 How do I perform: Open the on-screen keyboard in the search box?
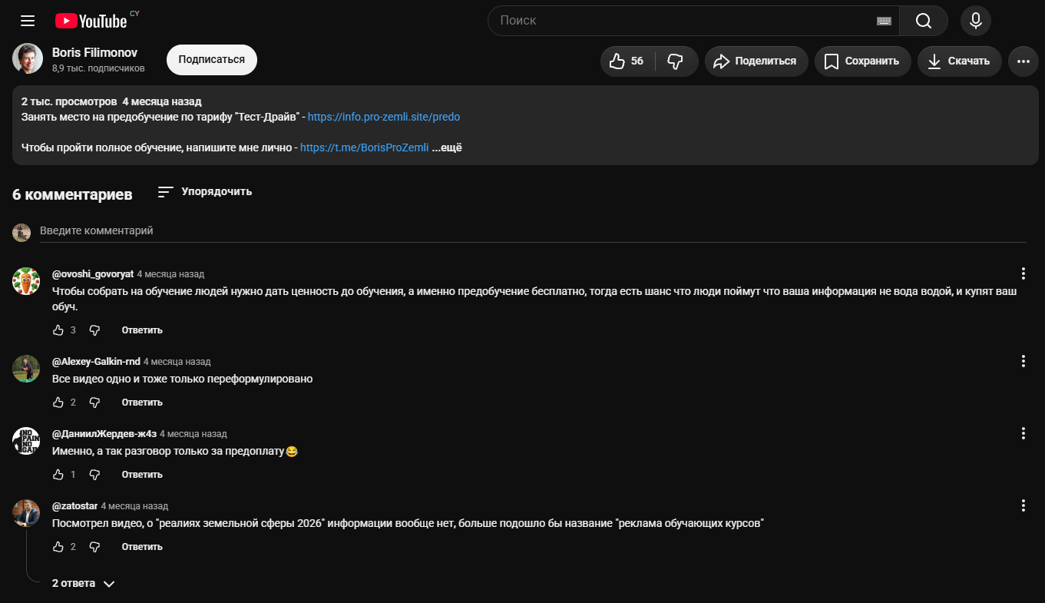point(884,21)
